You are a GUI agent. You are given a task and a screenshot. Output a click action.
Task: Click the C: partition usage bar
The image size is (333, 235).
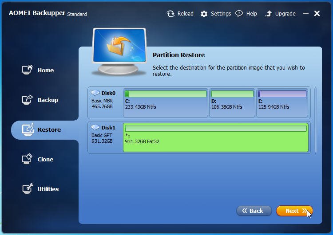click(166, 94)
